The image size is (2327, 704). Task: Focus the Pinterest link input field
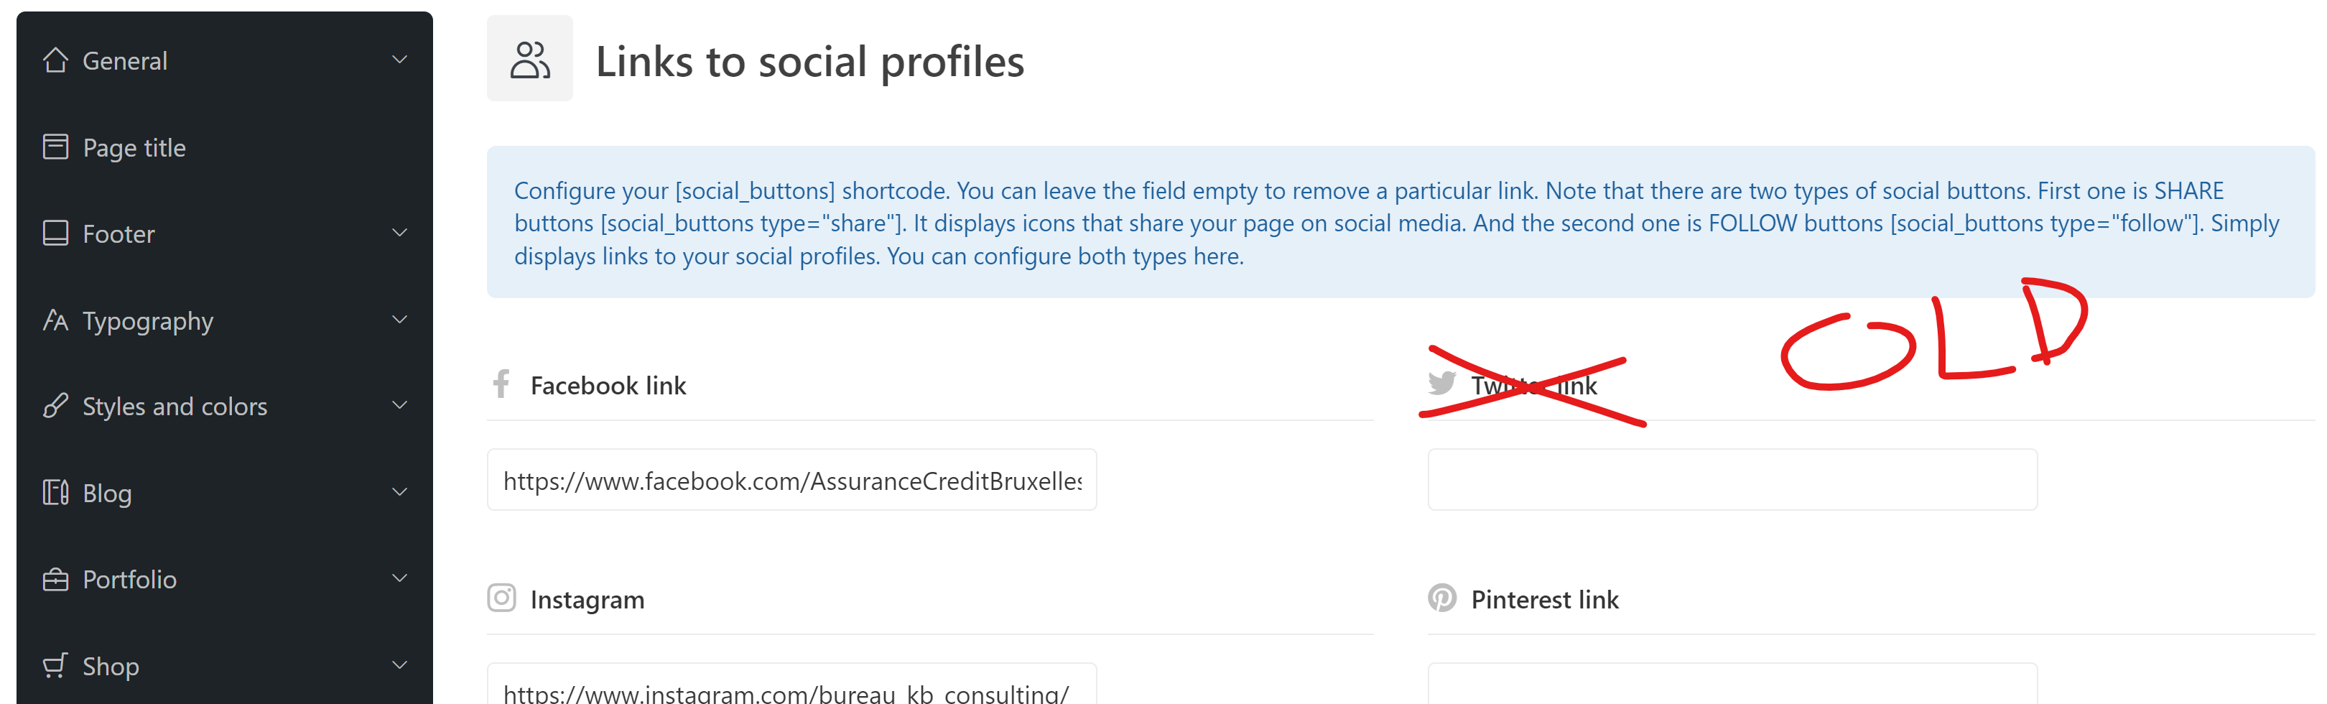pos(1732,684)
